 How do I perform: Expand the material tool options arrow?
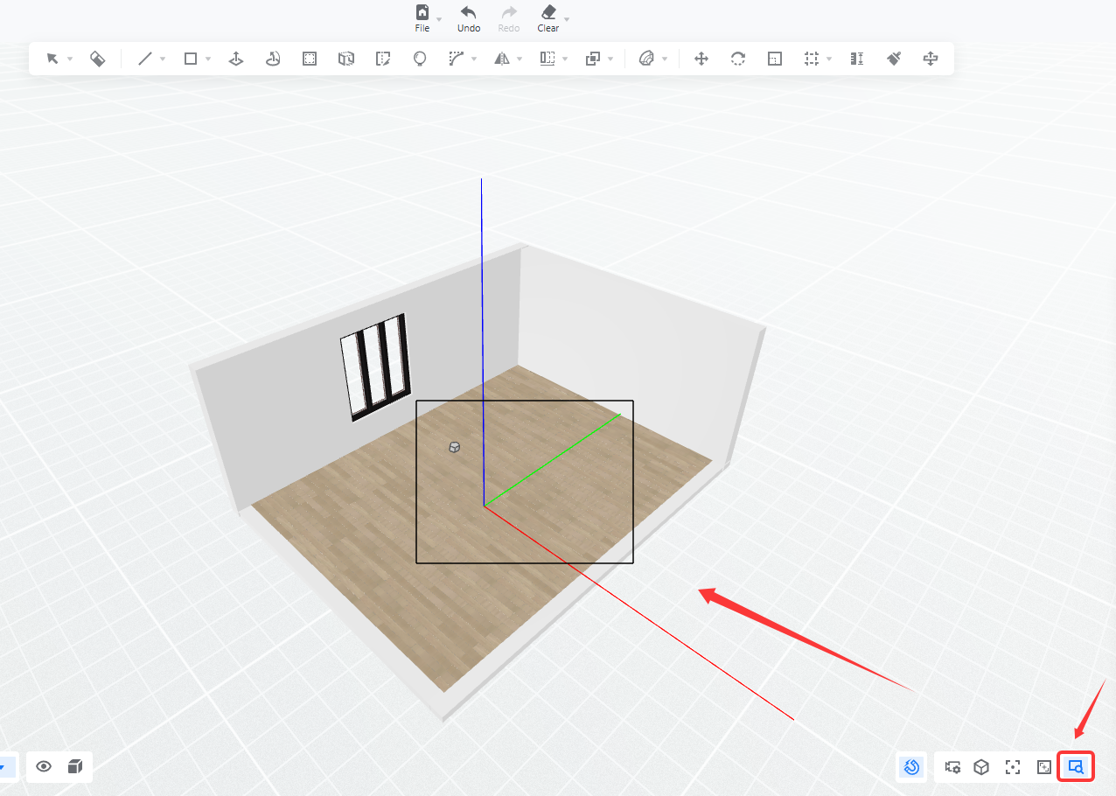[x=665, y=59]
